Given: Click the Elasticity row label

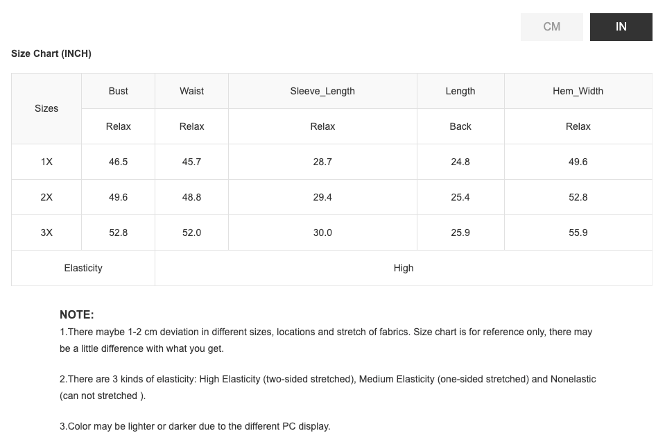Looking at the screenshot, I should pos(83,268).
